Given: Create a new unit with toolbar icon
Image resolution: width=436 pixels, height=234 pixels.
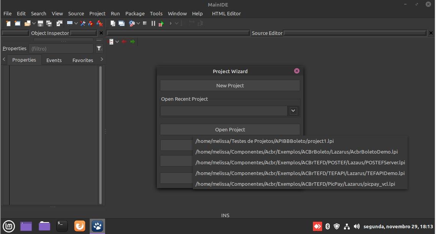Looking at the screenshot, I should tap(8, 24).
